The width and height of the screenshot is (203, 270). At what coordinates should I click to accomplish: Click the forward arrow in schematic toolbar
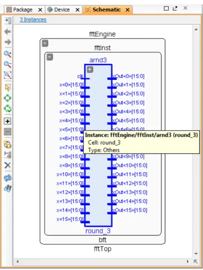[8, 42]
